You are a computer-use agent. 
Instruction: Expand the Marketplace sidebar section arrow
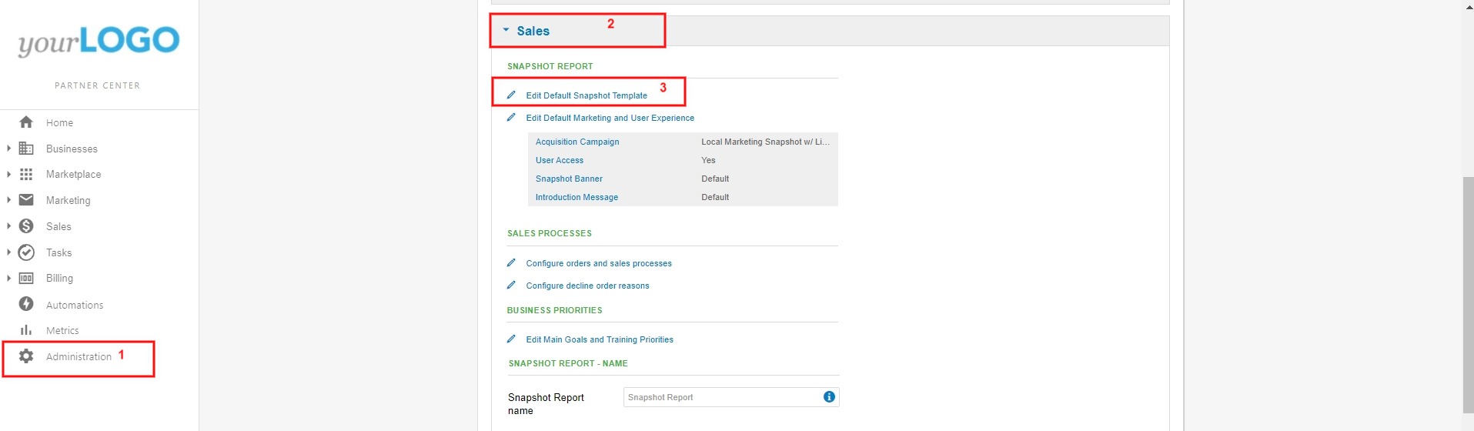8,175
